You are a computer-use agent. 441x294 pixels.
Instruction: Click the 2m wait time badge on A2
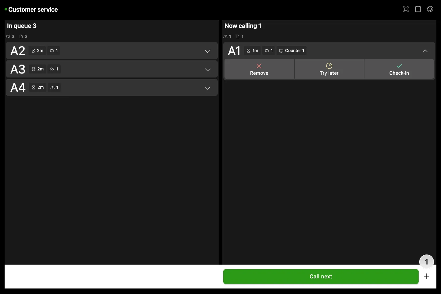click(37, 51)
